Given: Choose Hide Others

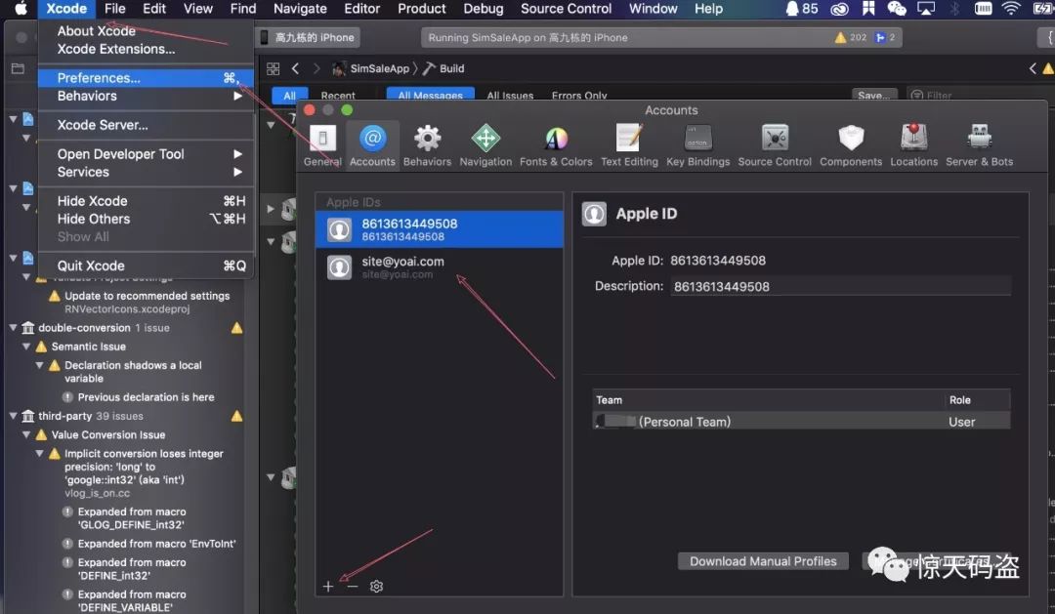Looking at the screenshot, I should click(x=146, y=219).
